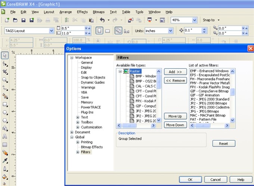Confirm with the OK button
254x186 pixels.
190,180
